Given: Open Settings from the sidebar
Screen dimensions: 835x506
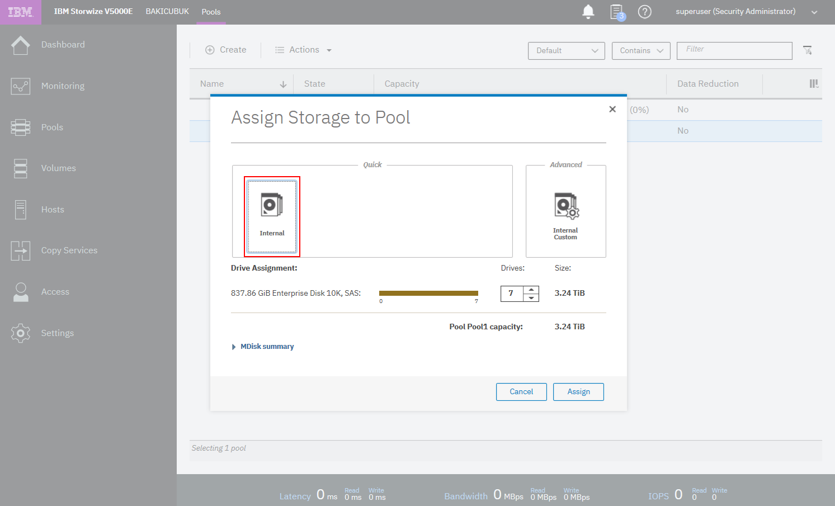Looking at the screenshot, I should [x=58, y=333].
